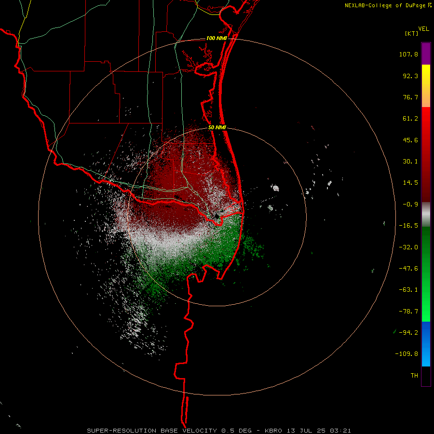Click the purple segment of velocity color bar

click(426, 54)
